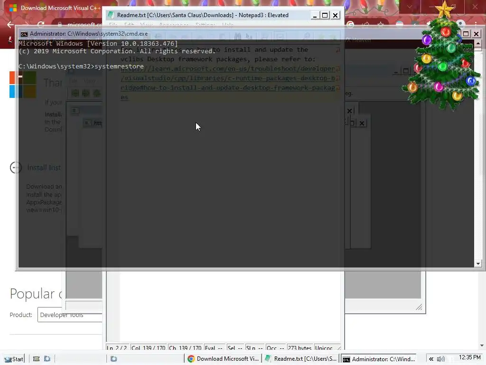Open the Start menu
Viewport: 486px width, 365px height.
tap(14, 359)
